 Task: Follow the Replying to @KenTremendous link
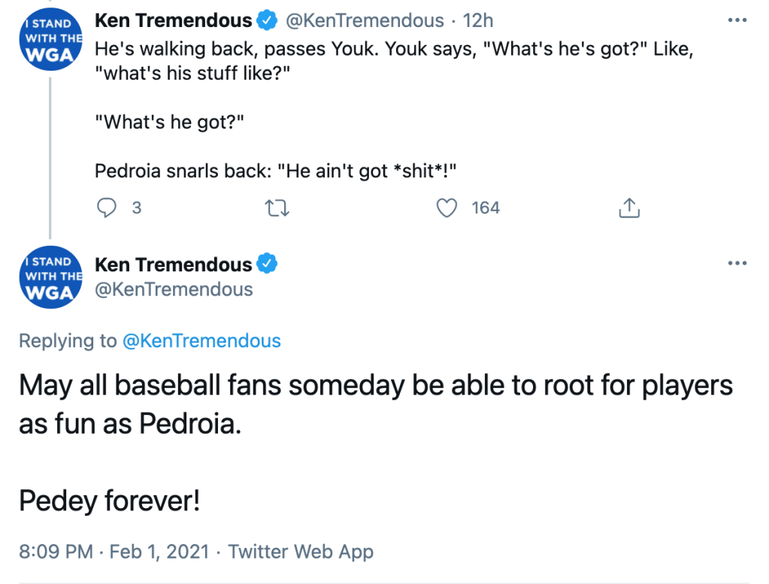coord(199,340)
